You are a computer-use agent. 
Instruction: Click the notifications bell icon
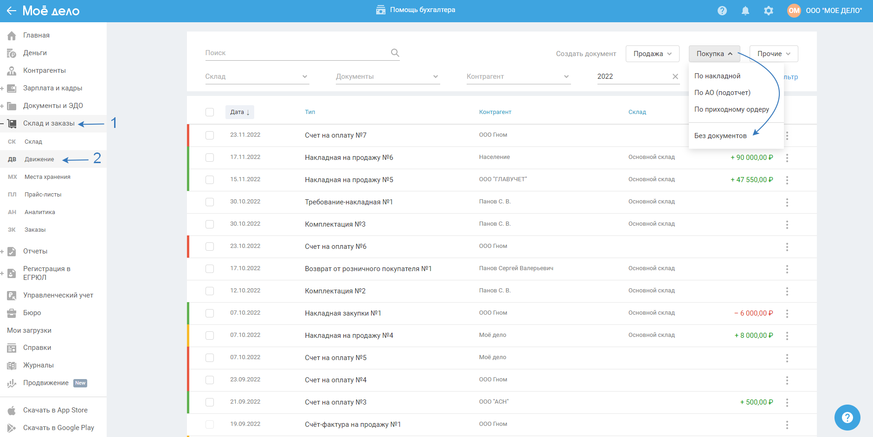pos(745,11)
